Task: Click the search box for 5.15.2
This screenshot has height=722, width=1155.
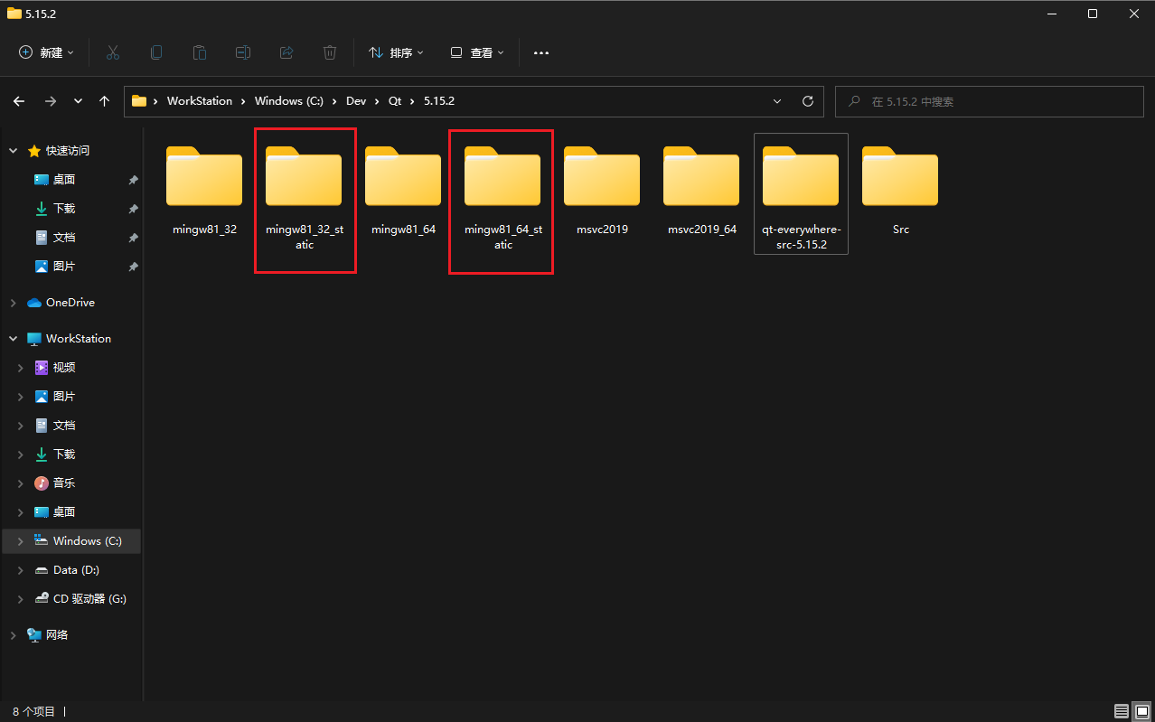Action: 989,101
